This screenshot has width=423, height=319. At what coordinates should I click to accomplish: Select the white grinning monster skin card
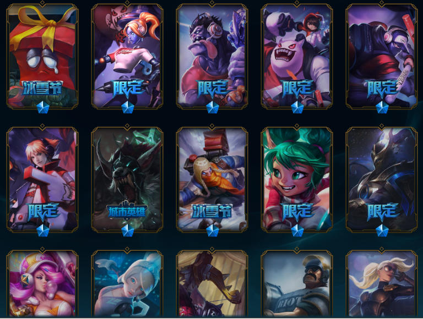coord(297,56)
